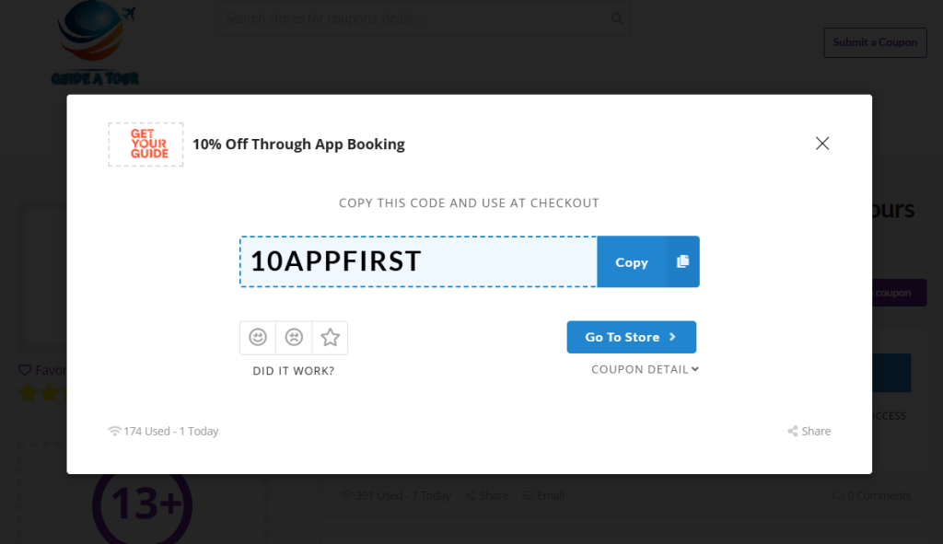Click the Email link below the coupon
Screen dimensions: 943x544
[x=543, y=495]
